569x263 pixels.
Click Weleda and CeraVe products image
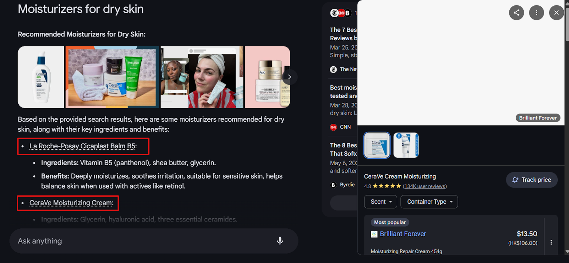pyautogui.click(x=112, y=77)
